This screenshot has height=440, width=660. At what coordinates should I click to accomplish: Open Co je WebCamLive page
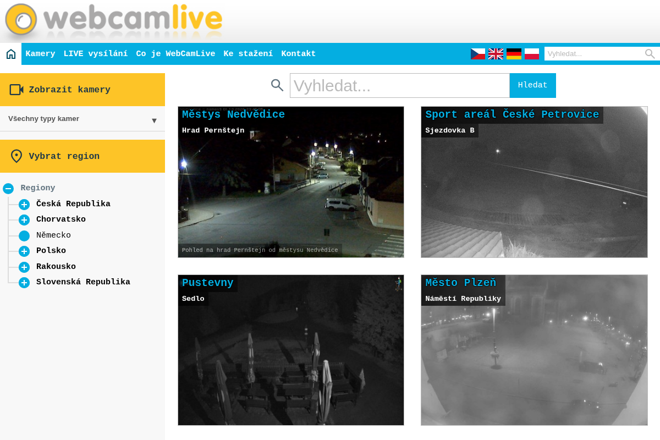(x=175, y=54)
